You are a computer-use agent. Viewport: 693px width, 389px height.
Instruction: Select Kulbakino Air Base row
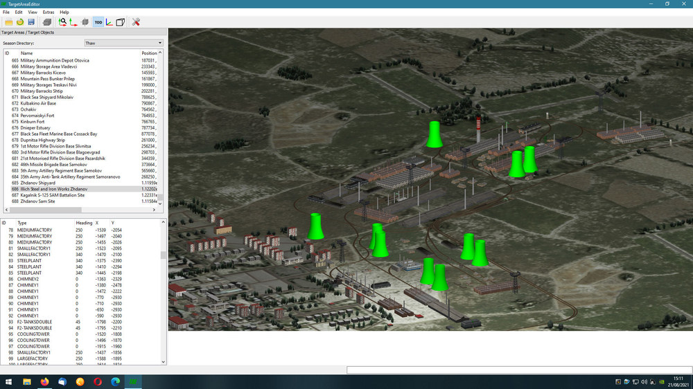tap(83, 103)
